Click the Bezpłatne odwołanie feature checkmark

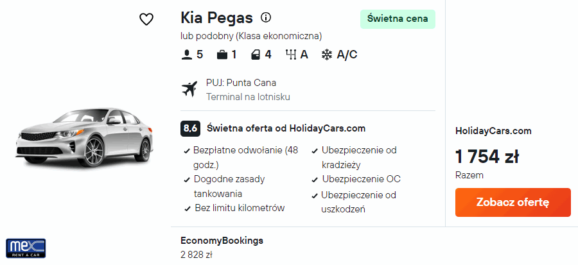pyautogui.click(x=186, y=151)
